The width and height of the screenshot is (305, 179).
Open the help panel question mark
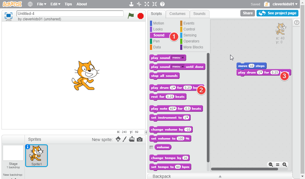(x=297, y=22)
